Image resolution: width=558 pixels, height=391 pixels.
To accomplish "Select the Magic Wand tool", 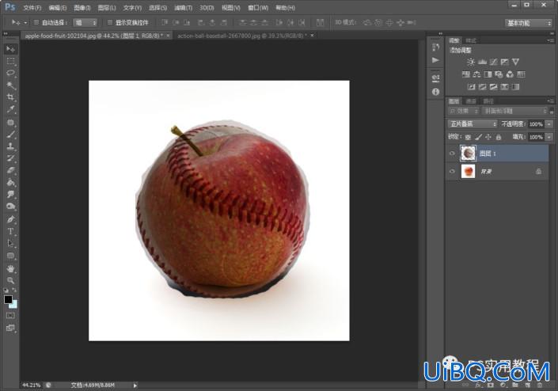I will [10, 85].
